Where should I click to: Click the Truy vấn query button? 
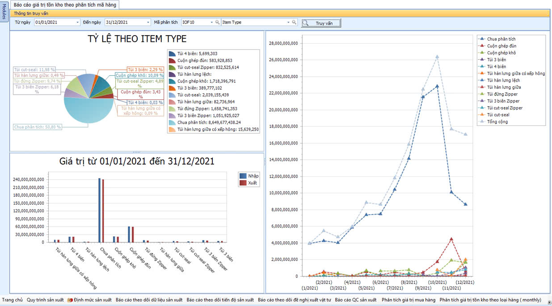tap(320, 23)
